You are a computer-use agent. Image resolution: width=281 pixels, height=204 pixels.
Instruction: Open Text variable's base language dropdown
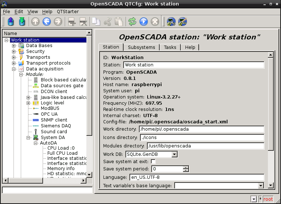tap(261, 185)
